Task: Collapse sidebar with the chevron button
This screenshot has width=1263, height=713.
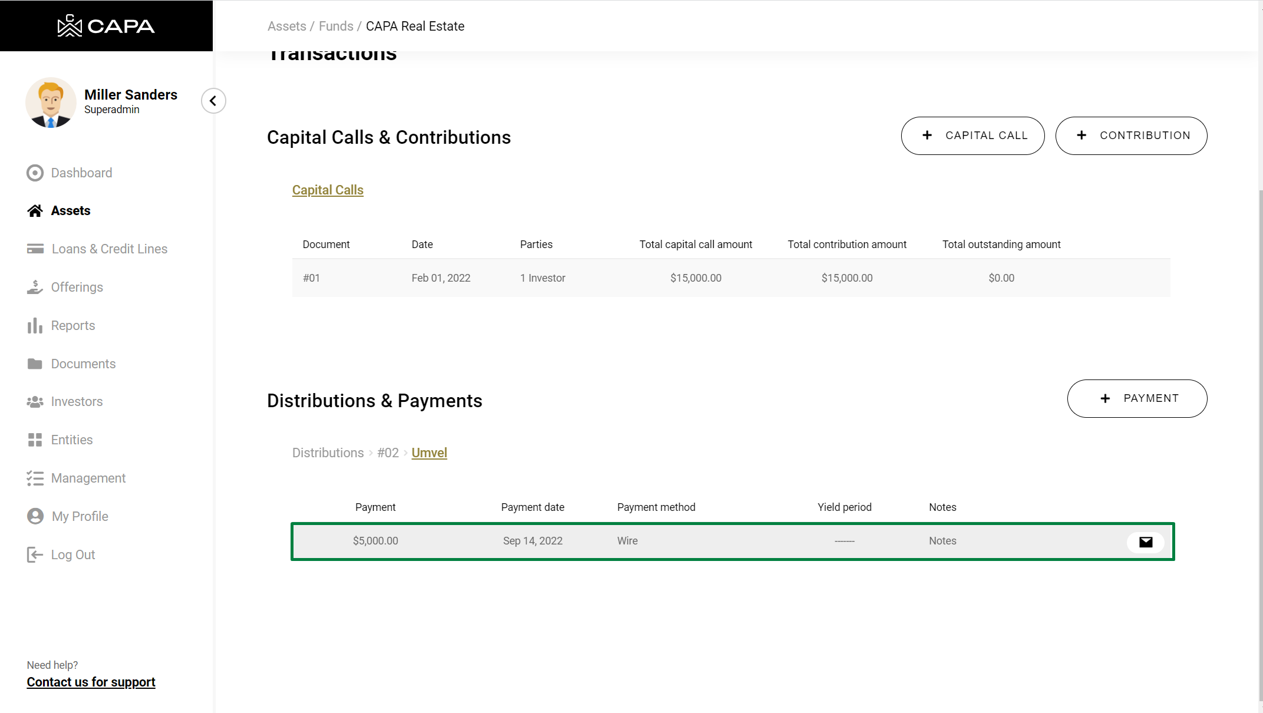Action: pyautogui.click(x=213, y=101)
